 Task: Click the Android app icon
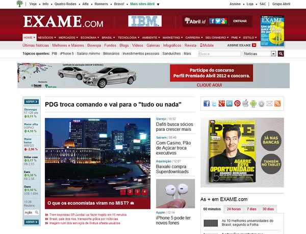253,104
